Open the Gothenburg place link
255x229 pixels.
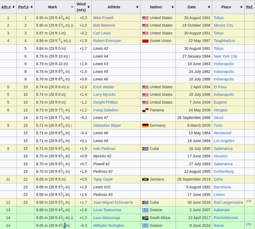[x=223, y=171]
